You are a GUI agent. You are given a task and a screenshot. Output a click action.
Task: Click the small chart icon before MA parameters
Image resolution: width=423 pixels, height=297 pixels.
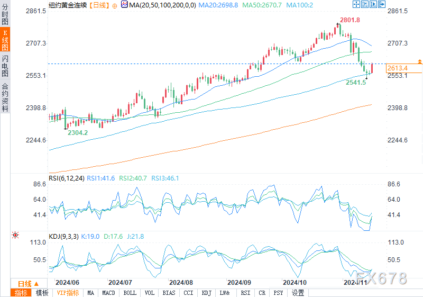point(124,5)
